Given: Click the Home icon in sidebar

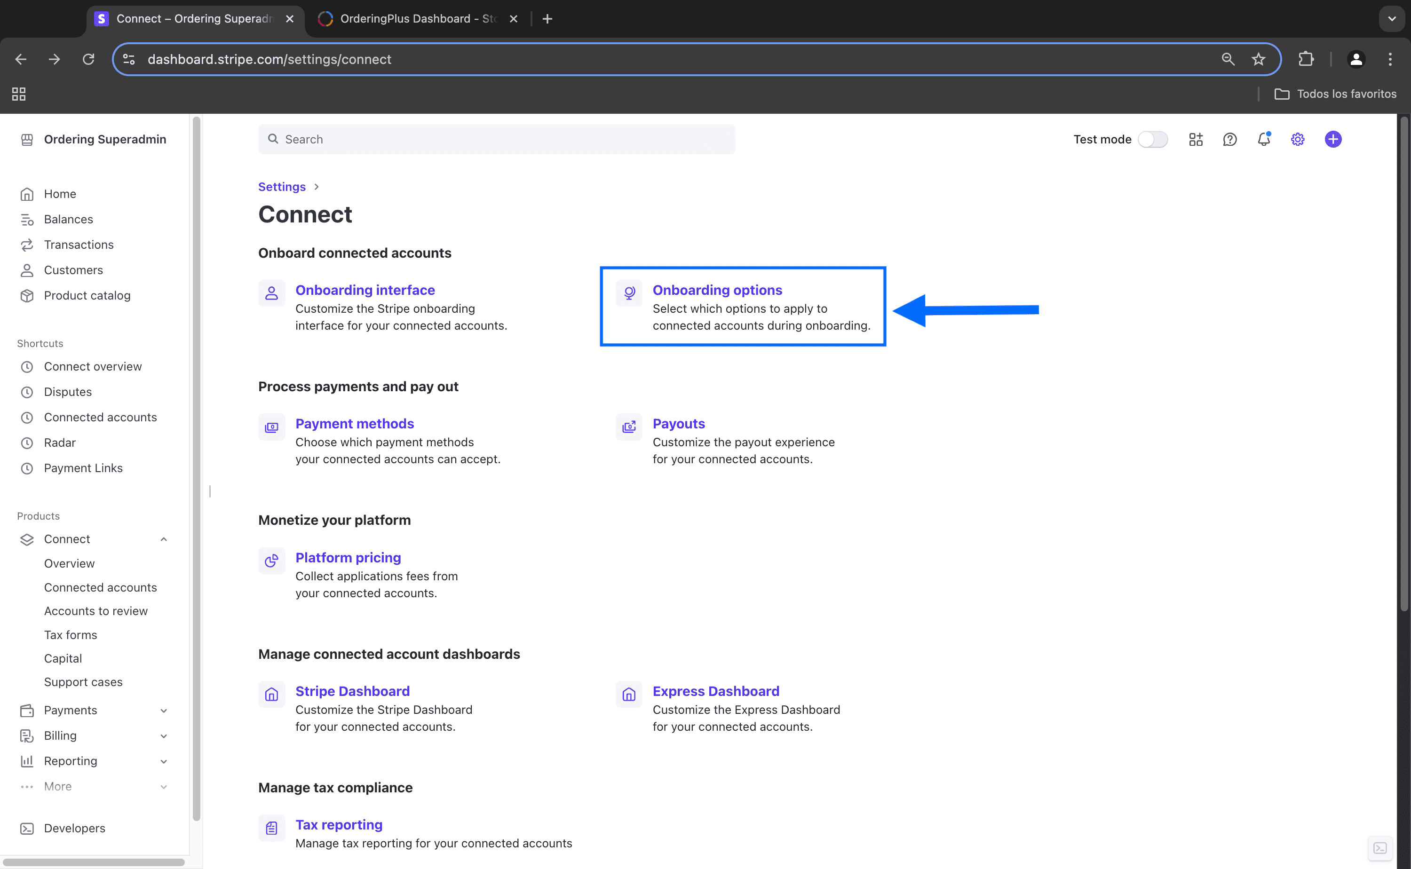Looking at the screenshot, I should pyautogui.click(x=26, y=194).
